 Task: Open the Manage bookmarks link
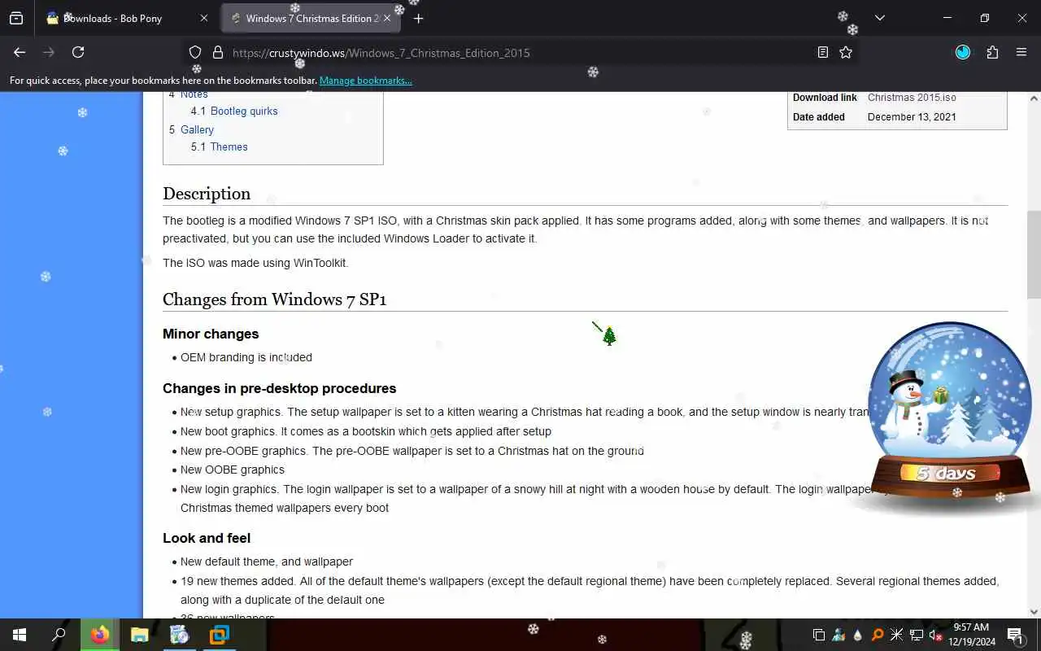tap(366, 81)
